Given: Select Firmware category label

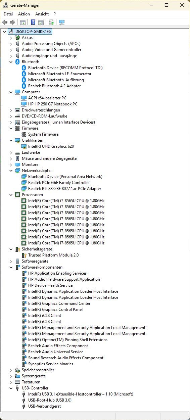Looking at the screenshot, I should click(30, 128).
